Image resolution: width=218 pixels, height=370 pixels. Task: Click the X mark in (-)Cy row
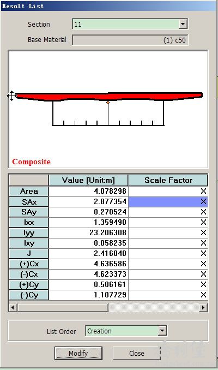click(x=203, y=295)
